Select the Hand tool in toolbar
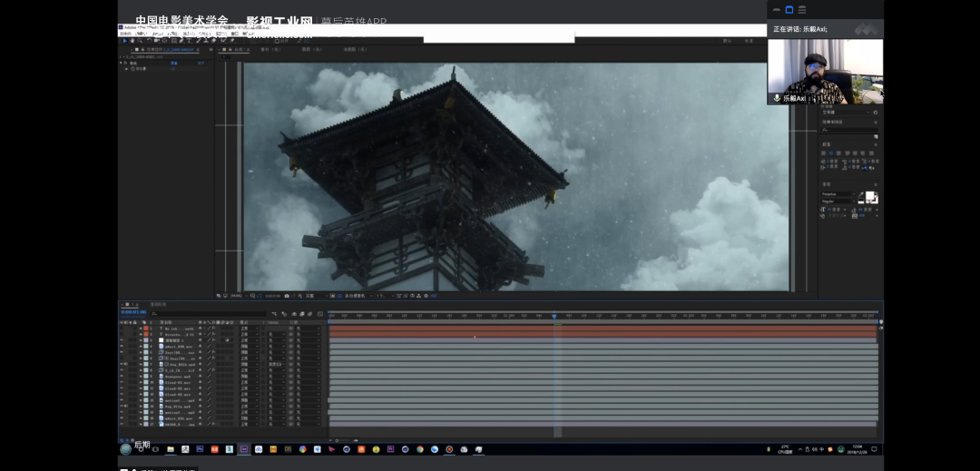 pyautogui.click(x=132, y=41)
